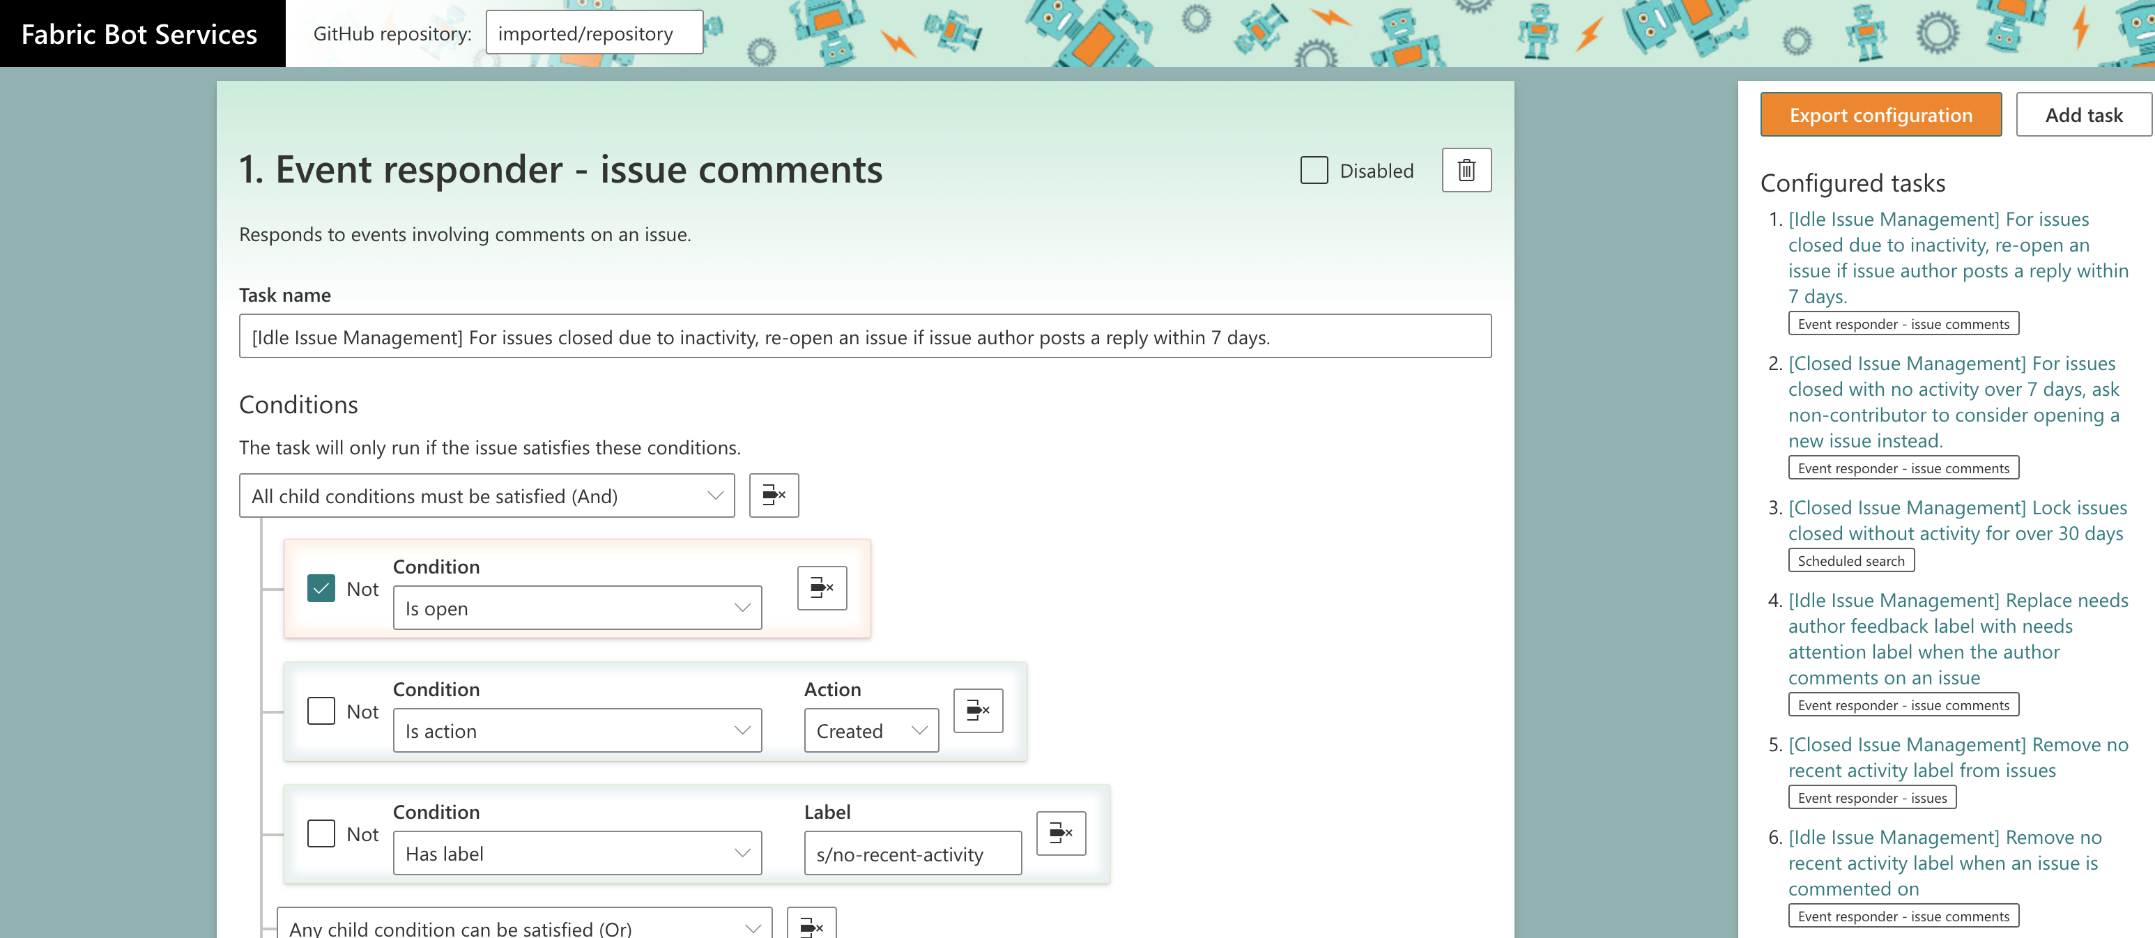Viewport: 2155px width, 938px height.
Task: Open the 'All child conditions' And dropdown
Action: click(x=486, y=496)
